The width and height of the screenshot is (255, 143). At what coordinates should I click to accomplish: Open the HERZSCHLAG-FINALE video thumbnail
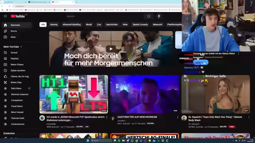click(x=145, y=136)
